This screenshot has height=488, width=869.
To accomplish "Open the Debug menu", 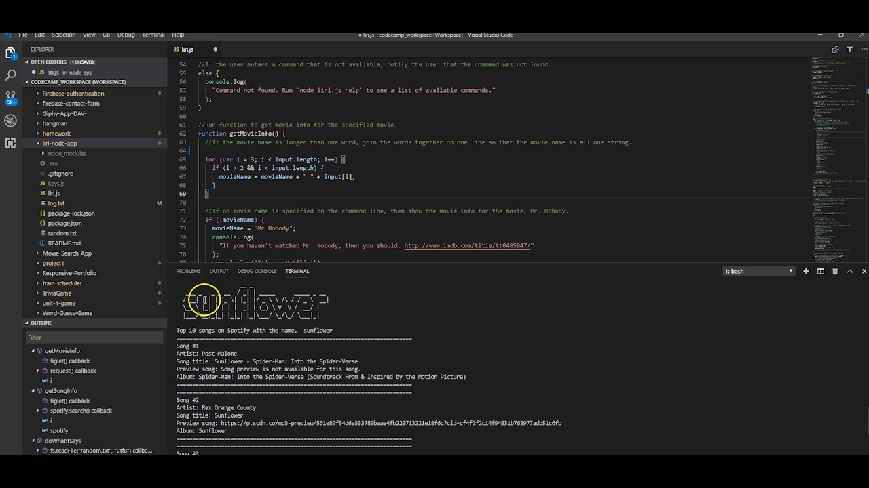I will pyautogui.click(x=126, y=35).
